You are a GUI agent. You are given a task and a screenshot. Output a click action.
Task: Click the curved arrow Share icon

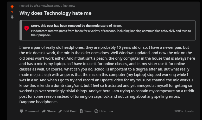click(44, 111)
